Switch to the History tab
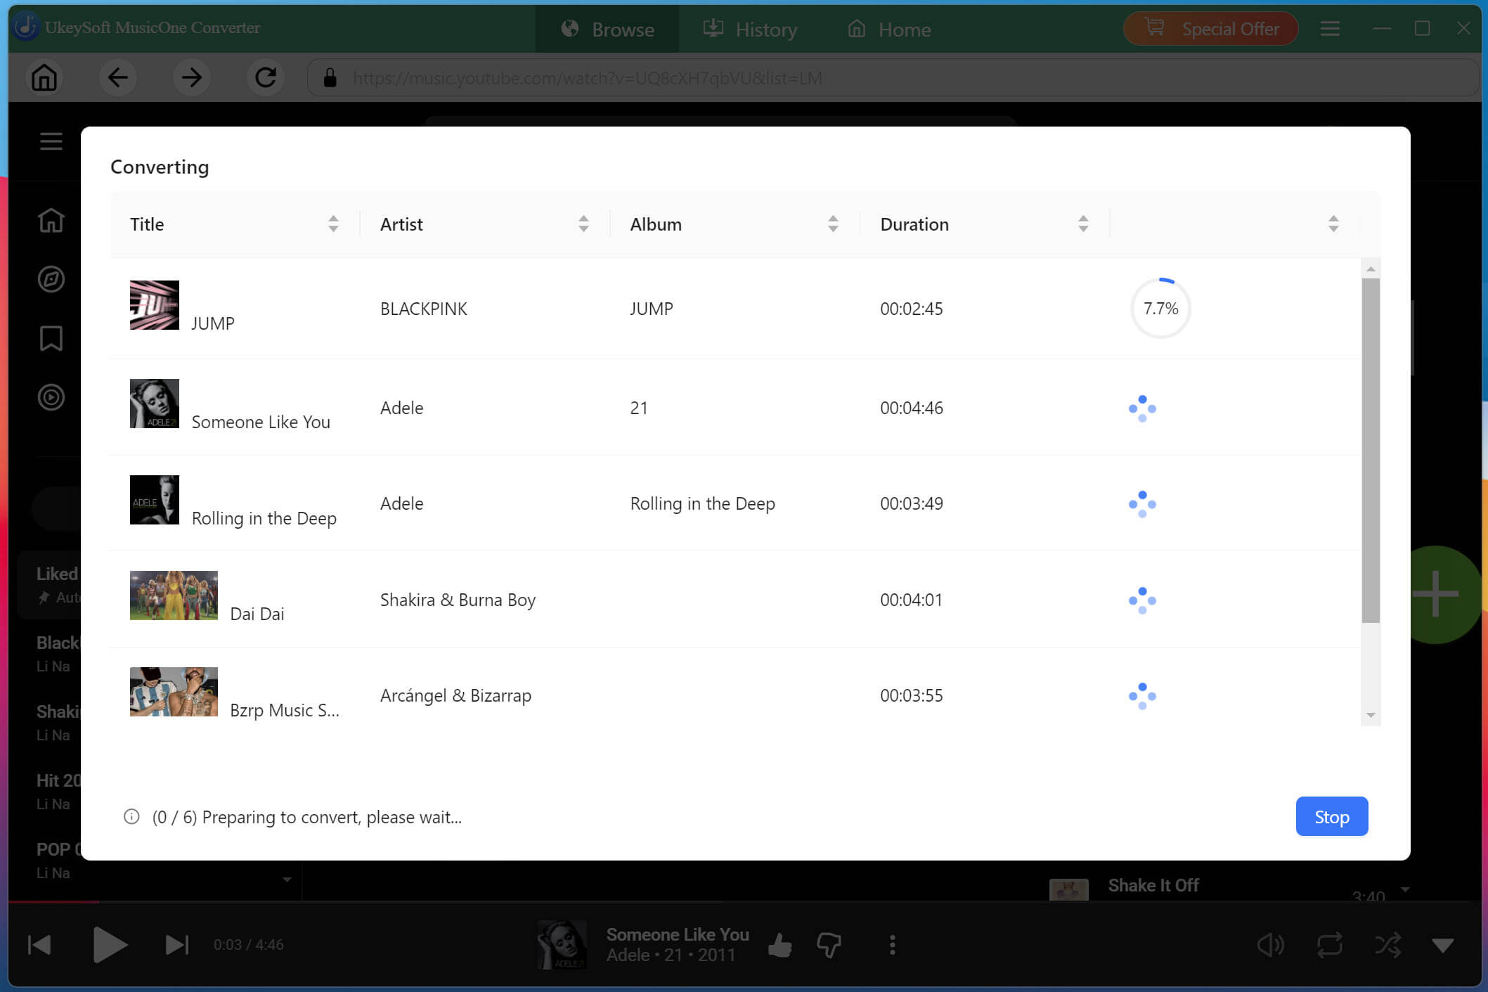 pos(750,29)
